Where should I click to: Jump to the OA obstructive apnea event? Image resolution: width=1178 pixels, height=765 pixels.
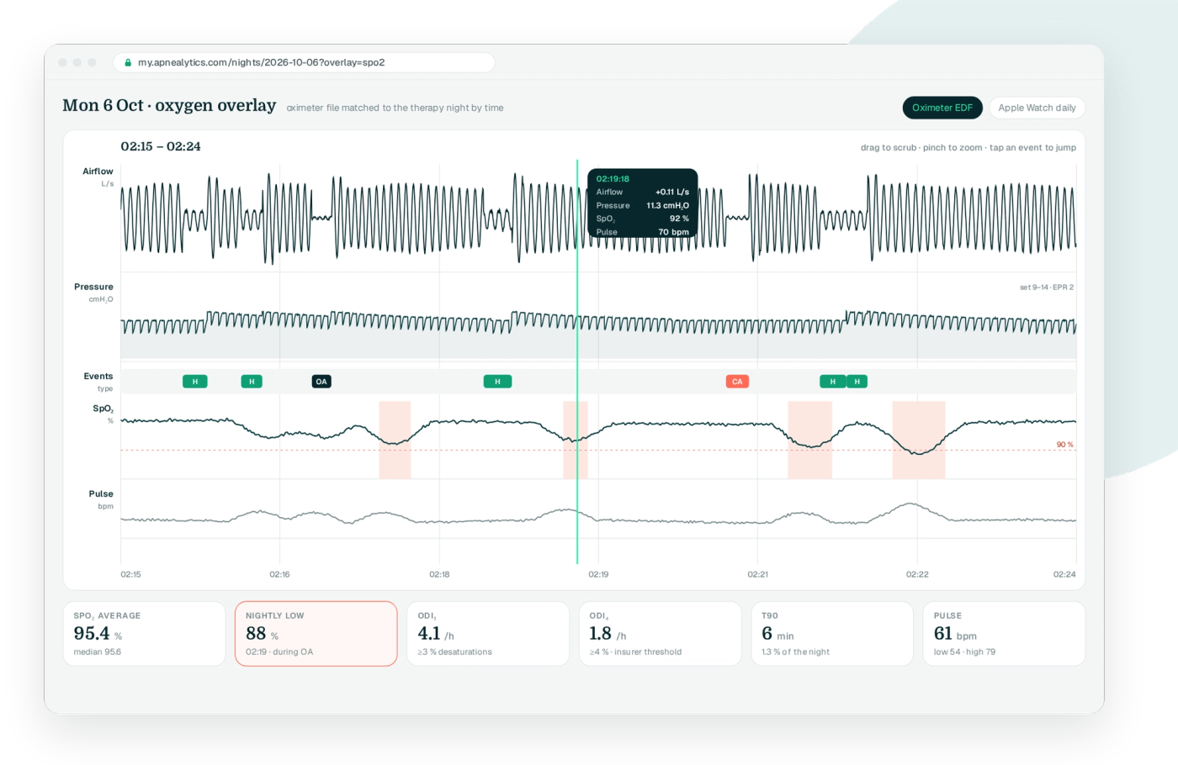coord(321,382)
